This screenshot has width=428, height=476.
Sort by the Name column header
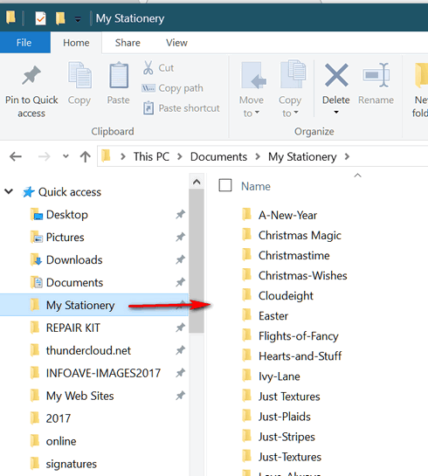pyautogui.click(x=256, y=186)
